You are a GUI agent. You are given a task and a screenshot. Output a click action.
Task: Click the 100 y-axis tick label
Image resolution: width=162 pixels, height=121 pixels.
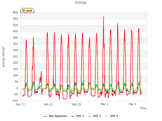15,76
